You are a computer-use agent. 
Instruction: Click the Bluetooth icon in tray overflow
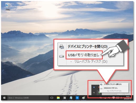(x=94, y=87)
